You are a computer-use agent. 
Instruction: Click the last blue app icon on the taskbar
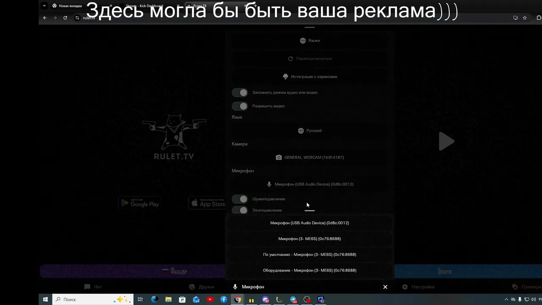pyautogui.click(x=321, y=299)
